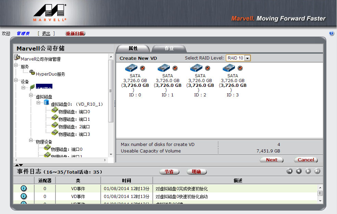This screenshot has width=337, height=214.
Task: Switch to the 作业 tab
Action: [169, 49]
